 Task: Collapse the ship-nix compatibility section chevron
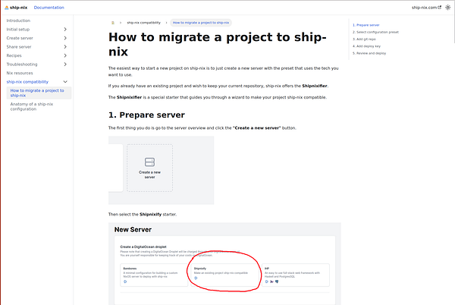[x=65, y=82]
